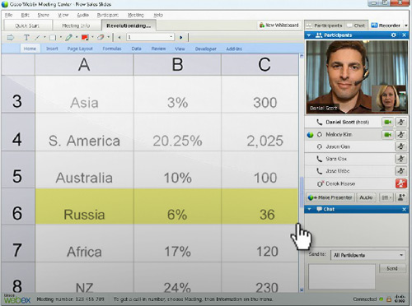The width and height of the screenshot is (412, 306).
Task: Click headset icon beside Melody Kim
Action: [320, 135]
